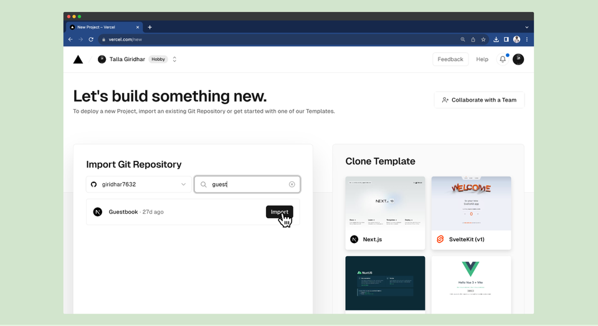Click the GitHub icon in namespace dropdown

pos(94,185)
